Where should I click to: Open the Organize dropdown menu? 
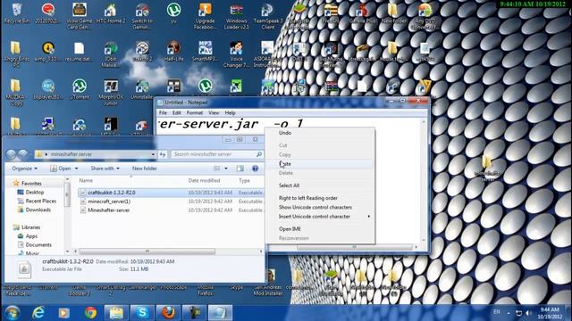(x=24, y=169)
